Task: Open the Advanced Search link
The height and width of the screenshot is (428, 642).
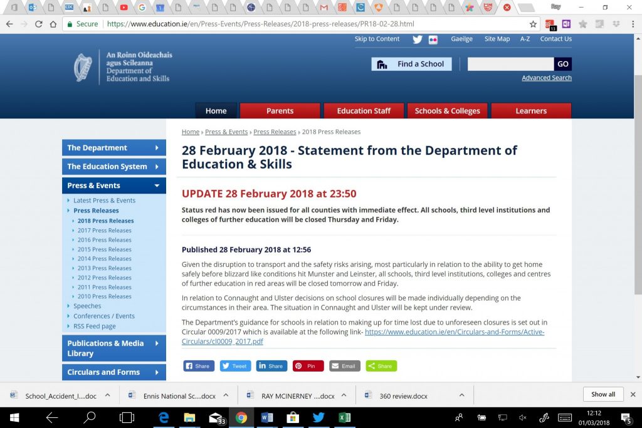Action: tap(547, 78)
